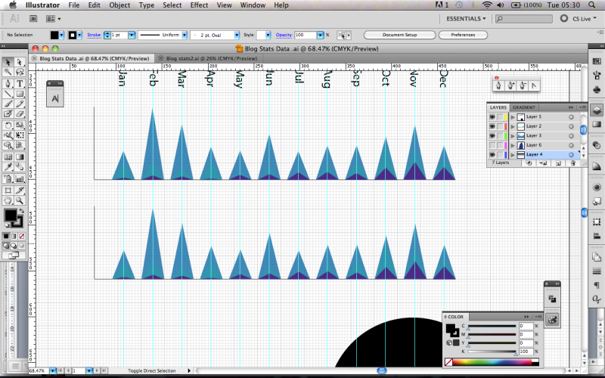Click the Fill color swatch in toolbox
This screenshot has height=378, width=605.
[x=11, y=215]
